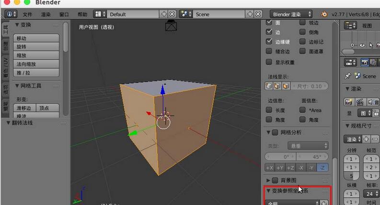Image resolution: width=380 pixels, height=205 pixels.
Task: Click the render still image camera button
Action: (x=348, y=102)
